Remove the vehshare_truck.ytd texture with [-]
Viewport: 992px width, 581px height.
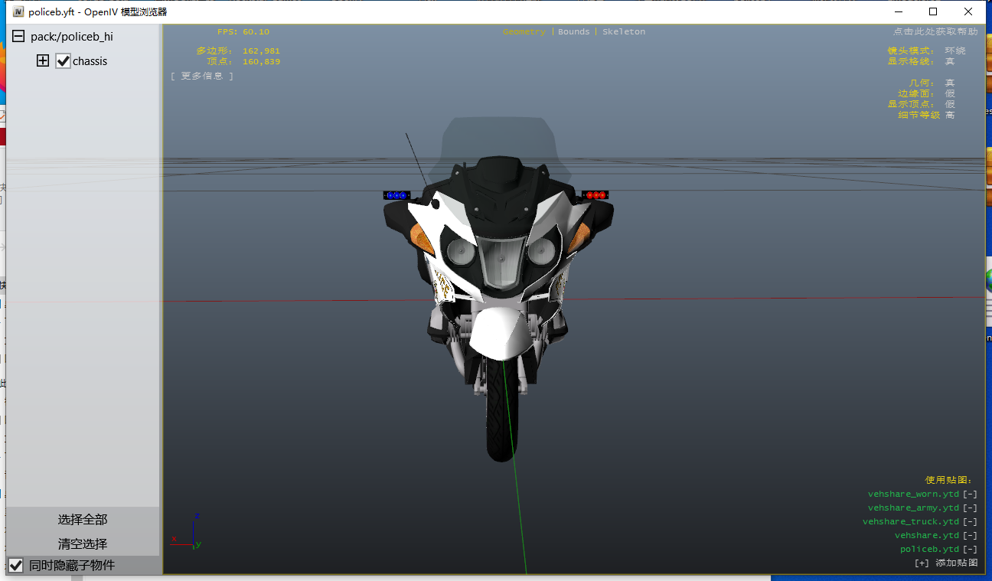tap(970, 522)
